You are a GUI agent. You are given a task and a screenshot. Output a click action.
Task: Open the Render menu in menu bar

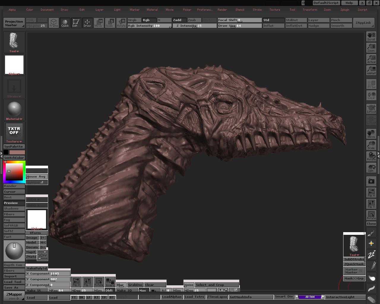[222, 10]
